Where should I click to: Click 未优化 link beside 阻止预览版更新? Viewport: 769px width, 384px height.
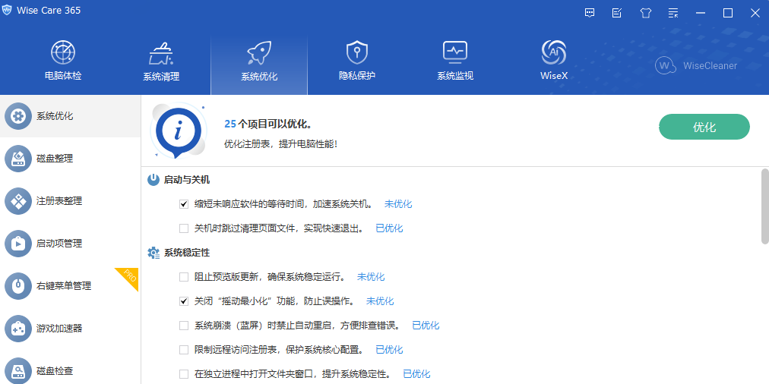371,277
